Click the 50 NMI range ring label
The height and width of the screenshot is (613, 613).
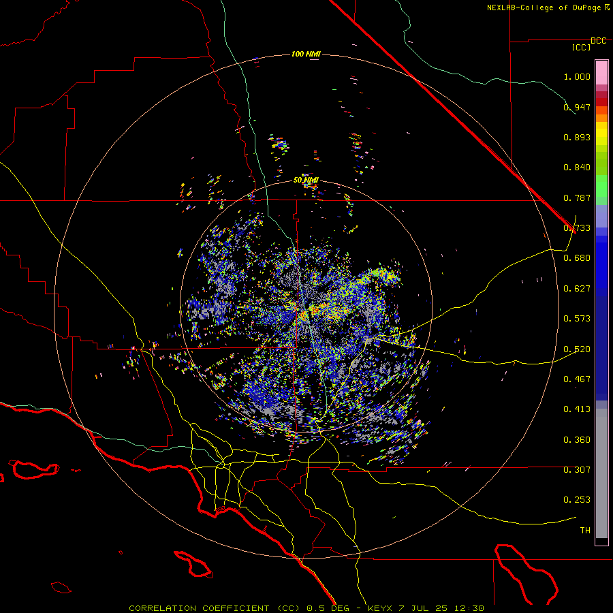coord(306,180)
